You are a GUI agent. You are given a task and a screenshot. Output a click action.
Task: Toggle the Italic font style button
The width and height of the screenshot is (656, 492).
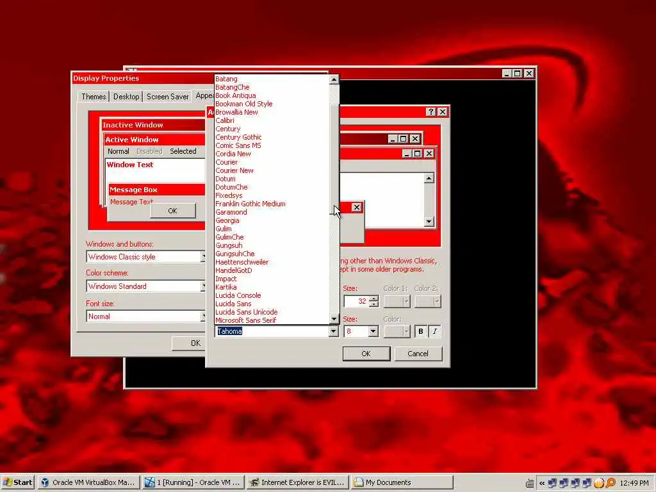coord(435,331)
